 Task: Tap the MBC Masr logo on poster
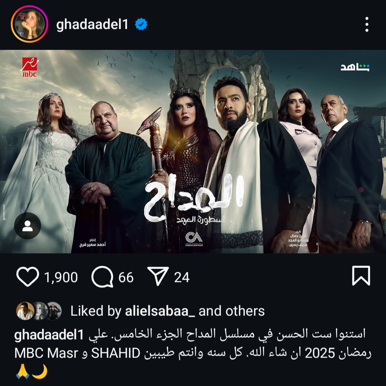point(30,67)
